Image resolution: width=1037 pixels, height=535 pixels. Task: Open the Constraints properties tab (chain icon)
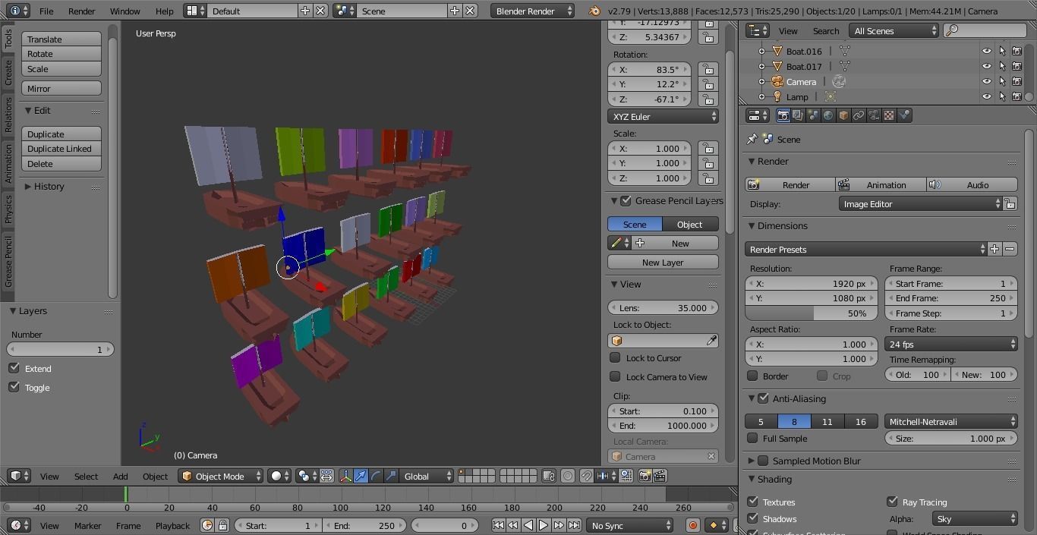click(x=859, y=115)
